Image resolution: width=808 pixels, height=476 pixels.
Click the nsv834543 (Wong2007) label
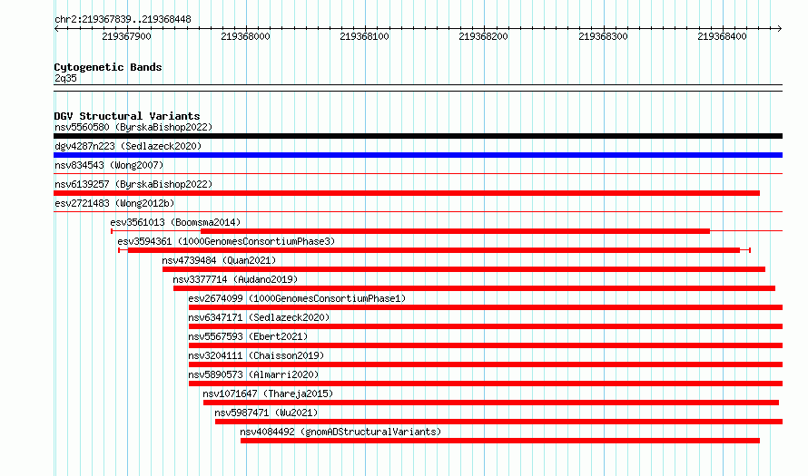coord(109,165)
